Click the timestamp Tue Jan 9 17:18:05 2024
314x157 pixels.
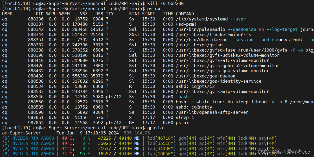pos(88,133)
